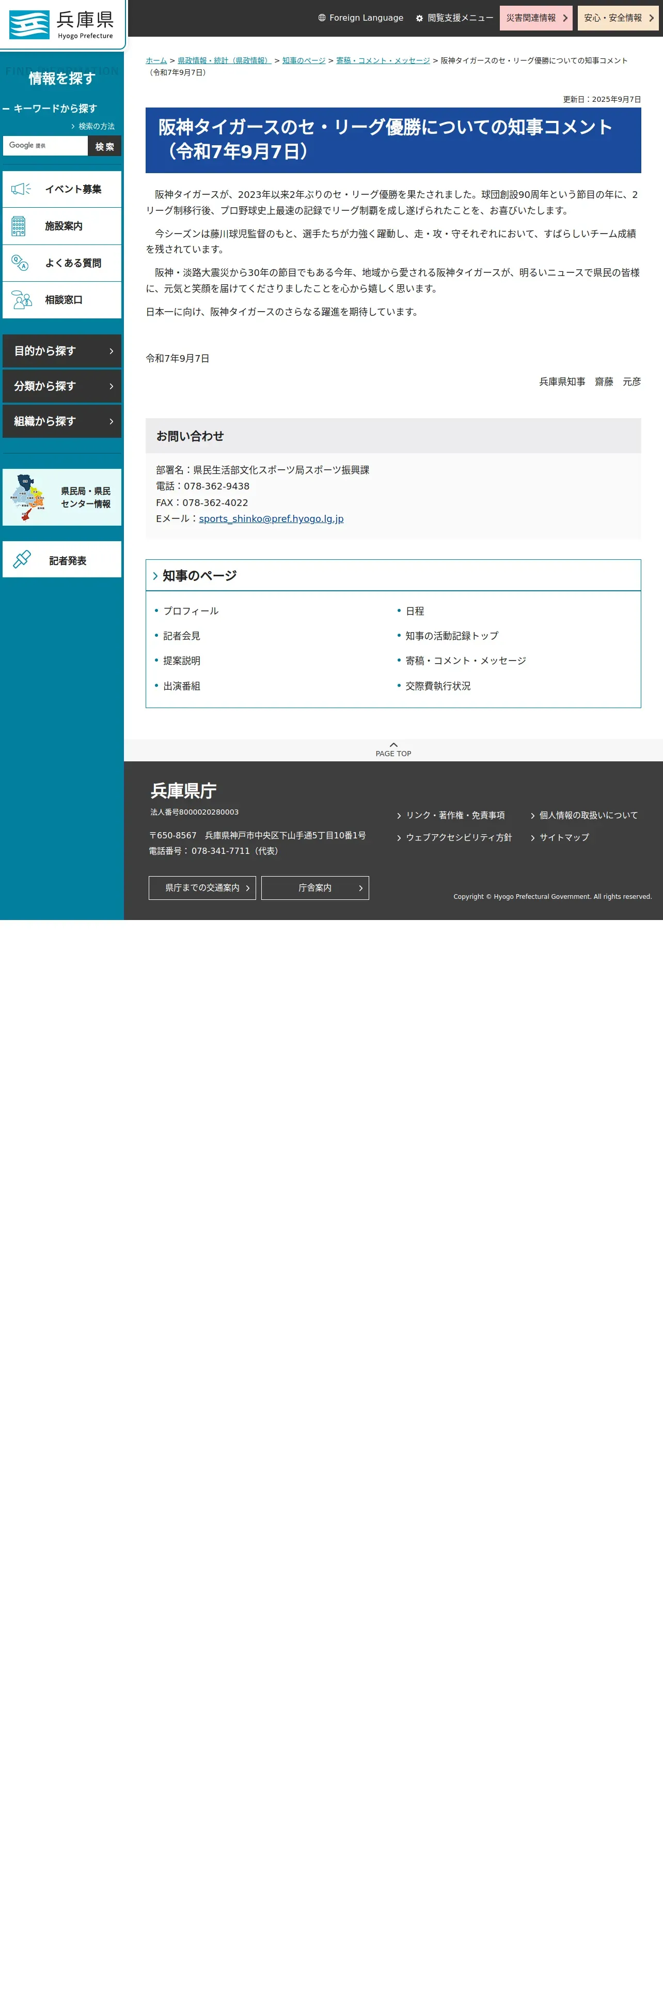Screen dimensions: 663x1991
Task: Click the gear icon beside 閲覧支援メニュー
Action: 419,18
